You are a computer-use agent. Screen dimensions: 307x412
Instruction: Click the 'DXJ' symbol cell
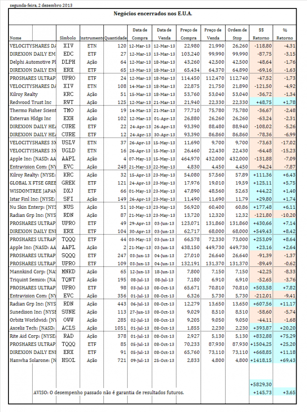[68, 191]
